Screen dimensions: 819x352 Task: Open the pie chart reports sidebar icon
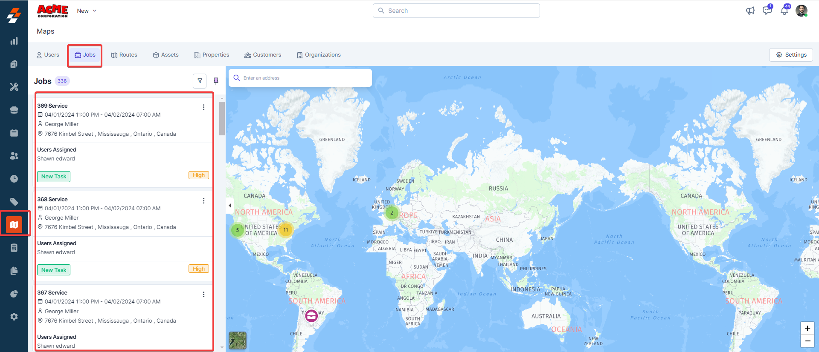point(14,294)
